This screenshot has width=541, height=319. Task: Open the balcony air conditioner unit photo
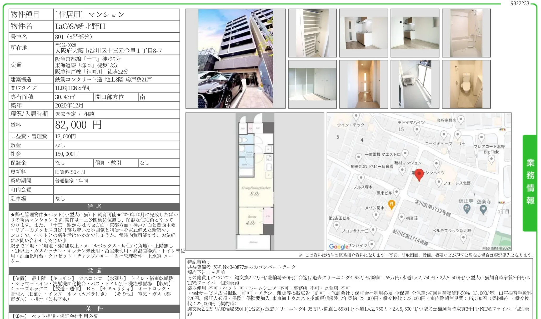(x=415, y=84)
